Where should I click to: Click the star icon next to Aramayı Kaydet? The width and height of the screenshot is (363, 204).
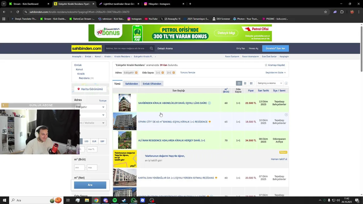tap(266, 65)
